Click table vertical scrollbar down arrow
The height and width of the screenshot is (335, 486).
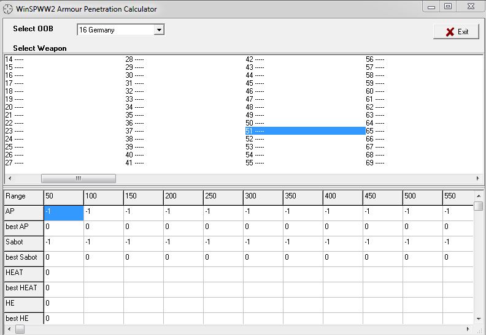point(478,318)
